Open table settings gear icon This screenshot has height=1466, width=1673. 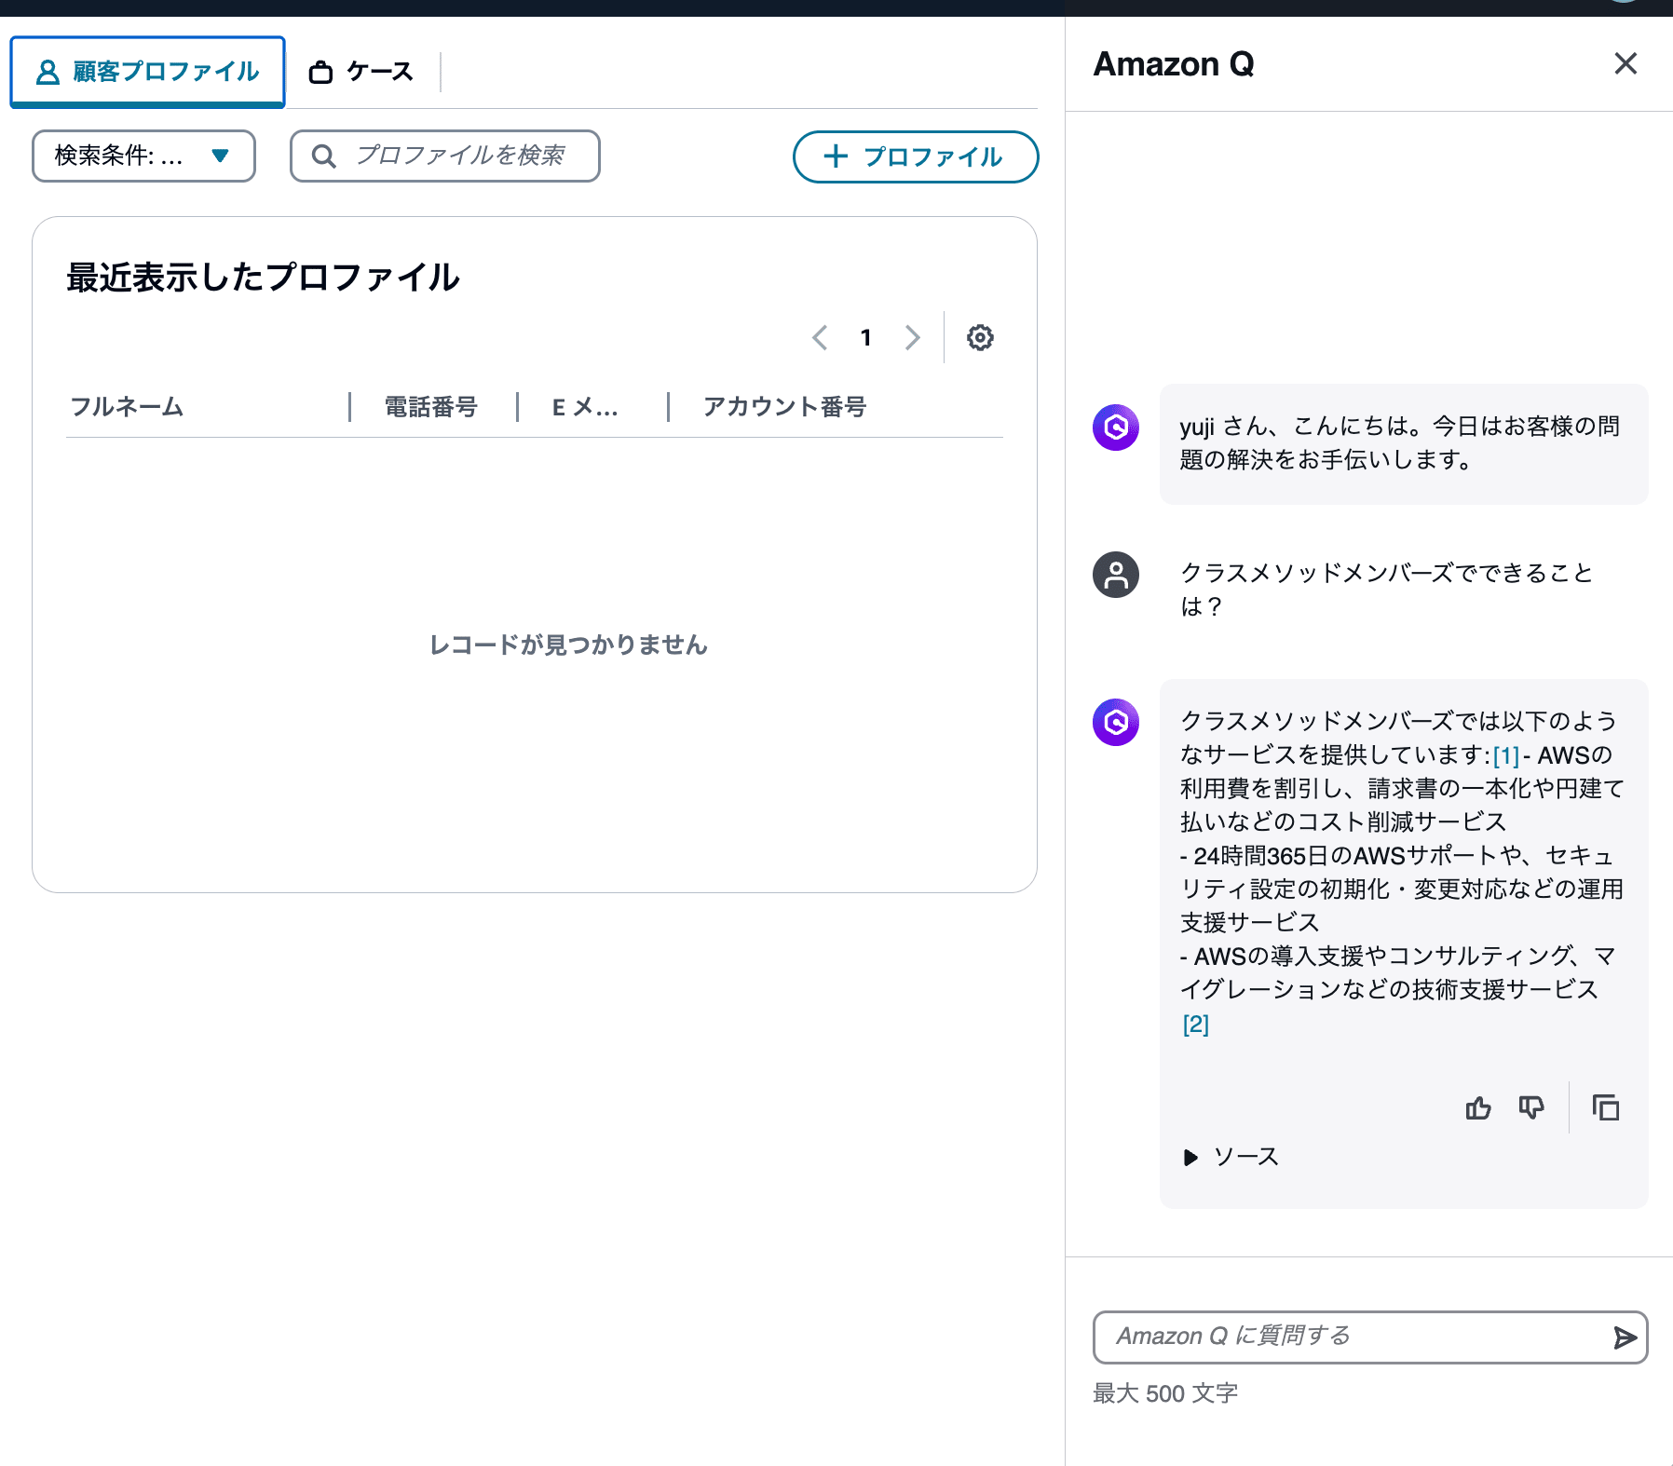980,337
